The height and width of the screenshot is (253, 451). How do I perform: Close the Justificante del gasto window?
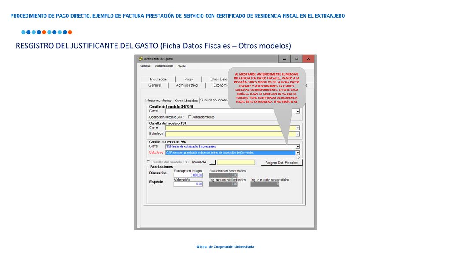(308, 59)
